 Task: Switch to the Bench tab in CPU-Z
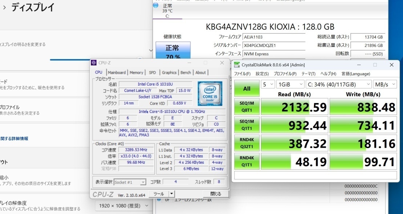coord(186,72)
